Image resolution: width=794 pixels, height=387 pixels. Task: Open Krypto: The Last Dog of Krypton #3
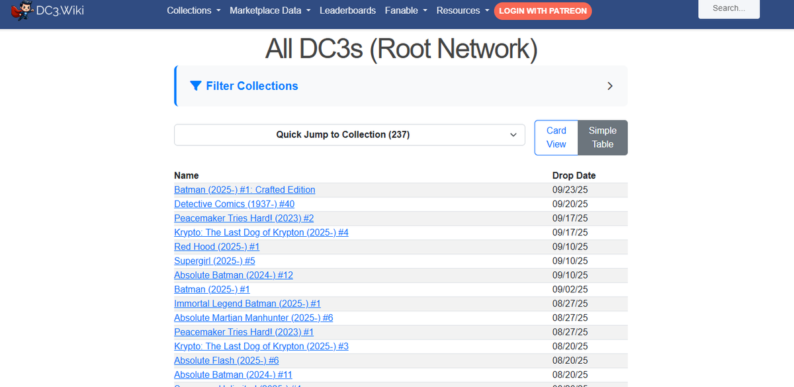[261, 347]
